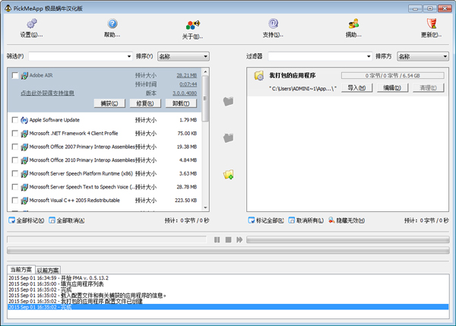Check Office 2007 Primary Interop Assemblies
456x326 pixels.
click(15, 147)
